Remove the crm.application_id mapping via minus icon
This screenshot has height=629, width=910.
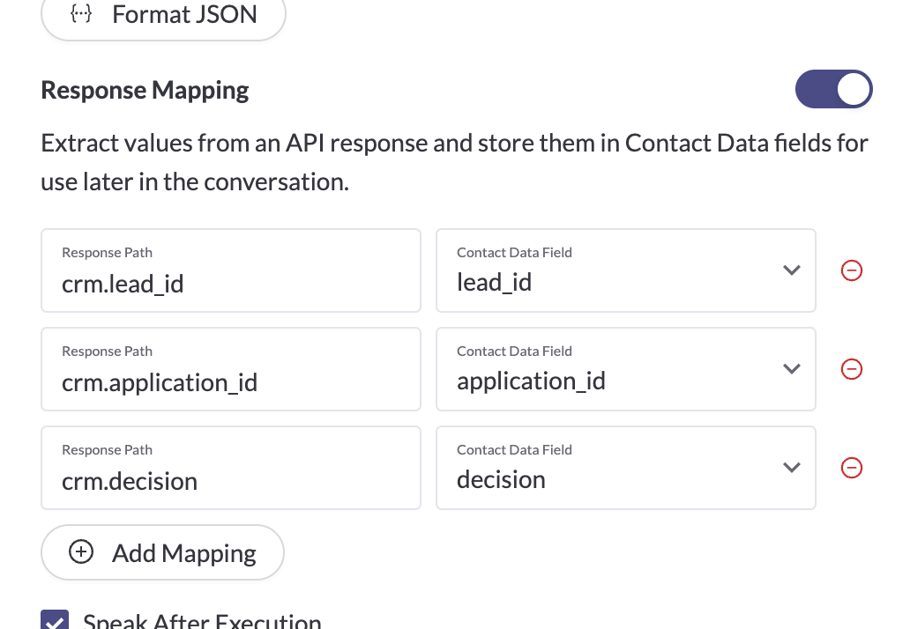pos(852,369)
